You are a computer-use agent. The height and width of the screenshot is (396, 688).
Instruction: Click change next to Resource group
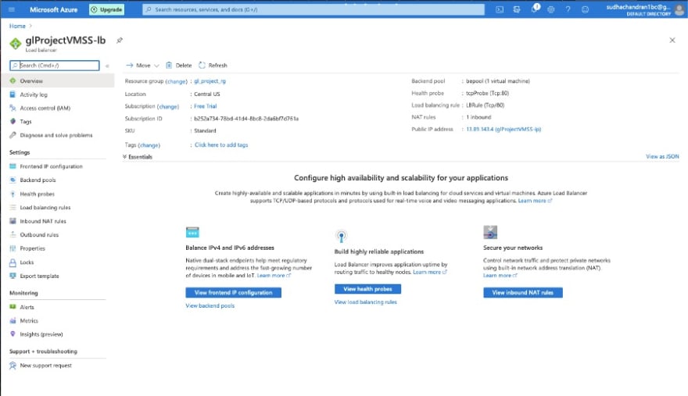click(177, 81)
